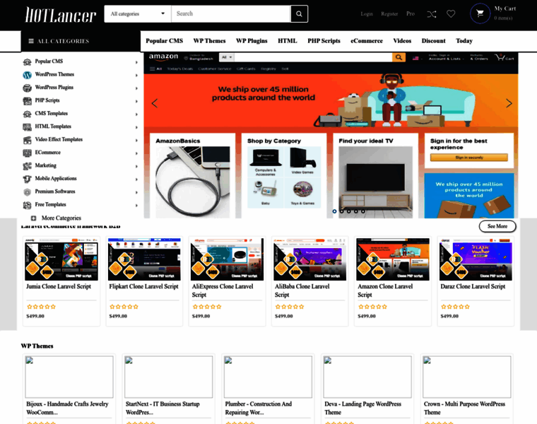Click the Jumia Clone star rating
This screenshot has height=424, width=537.
coord(41,307)
